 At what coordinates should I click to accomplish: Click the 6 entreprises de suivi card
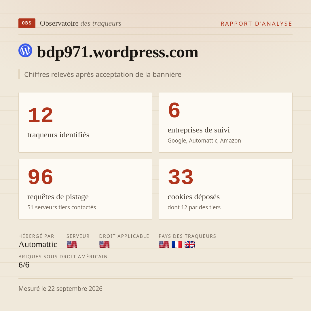pos(225,122)
